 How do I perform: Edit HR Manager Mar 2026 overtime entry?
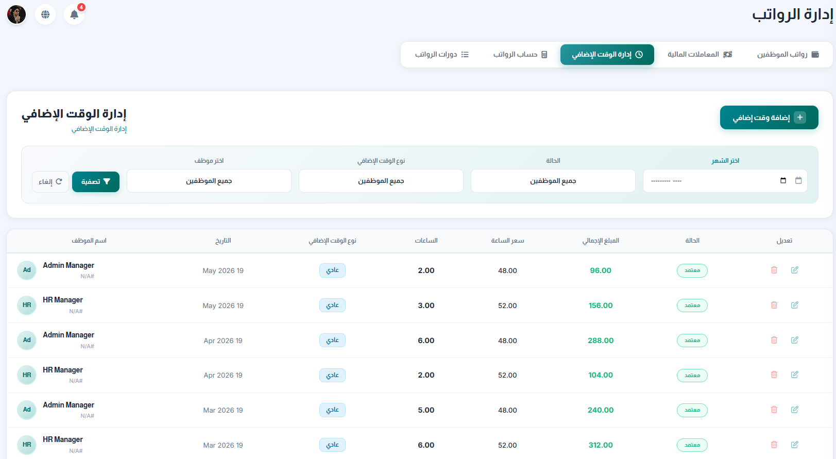(795, 445)
